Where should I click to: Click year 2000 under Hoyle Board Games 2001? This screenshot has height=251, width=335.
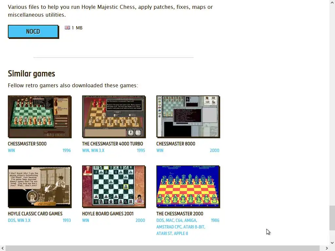(140, 220)
